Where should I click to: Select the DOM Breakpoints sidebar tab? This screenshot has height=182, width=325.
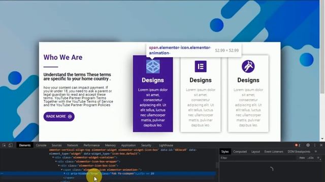click(299, 152)
